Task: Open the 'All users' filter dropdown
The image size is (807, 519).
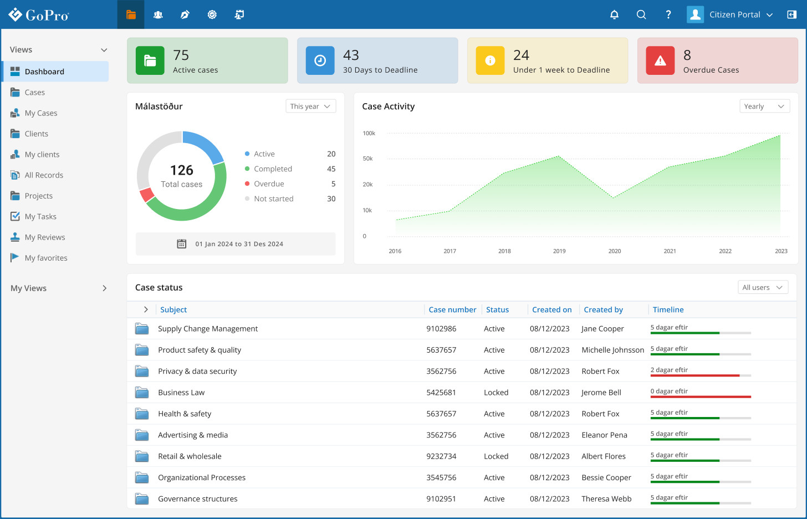Action: tap(762, 287)
